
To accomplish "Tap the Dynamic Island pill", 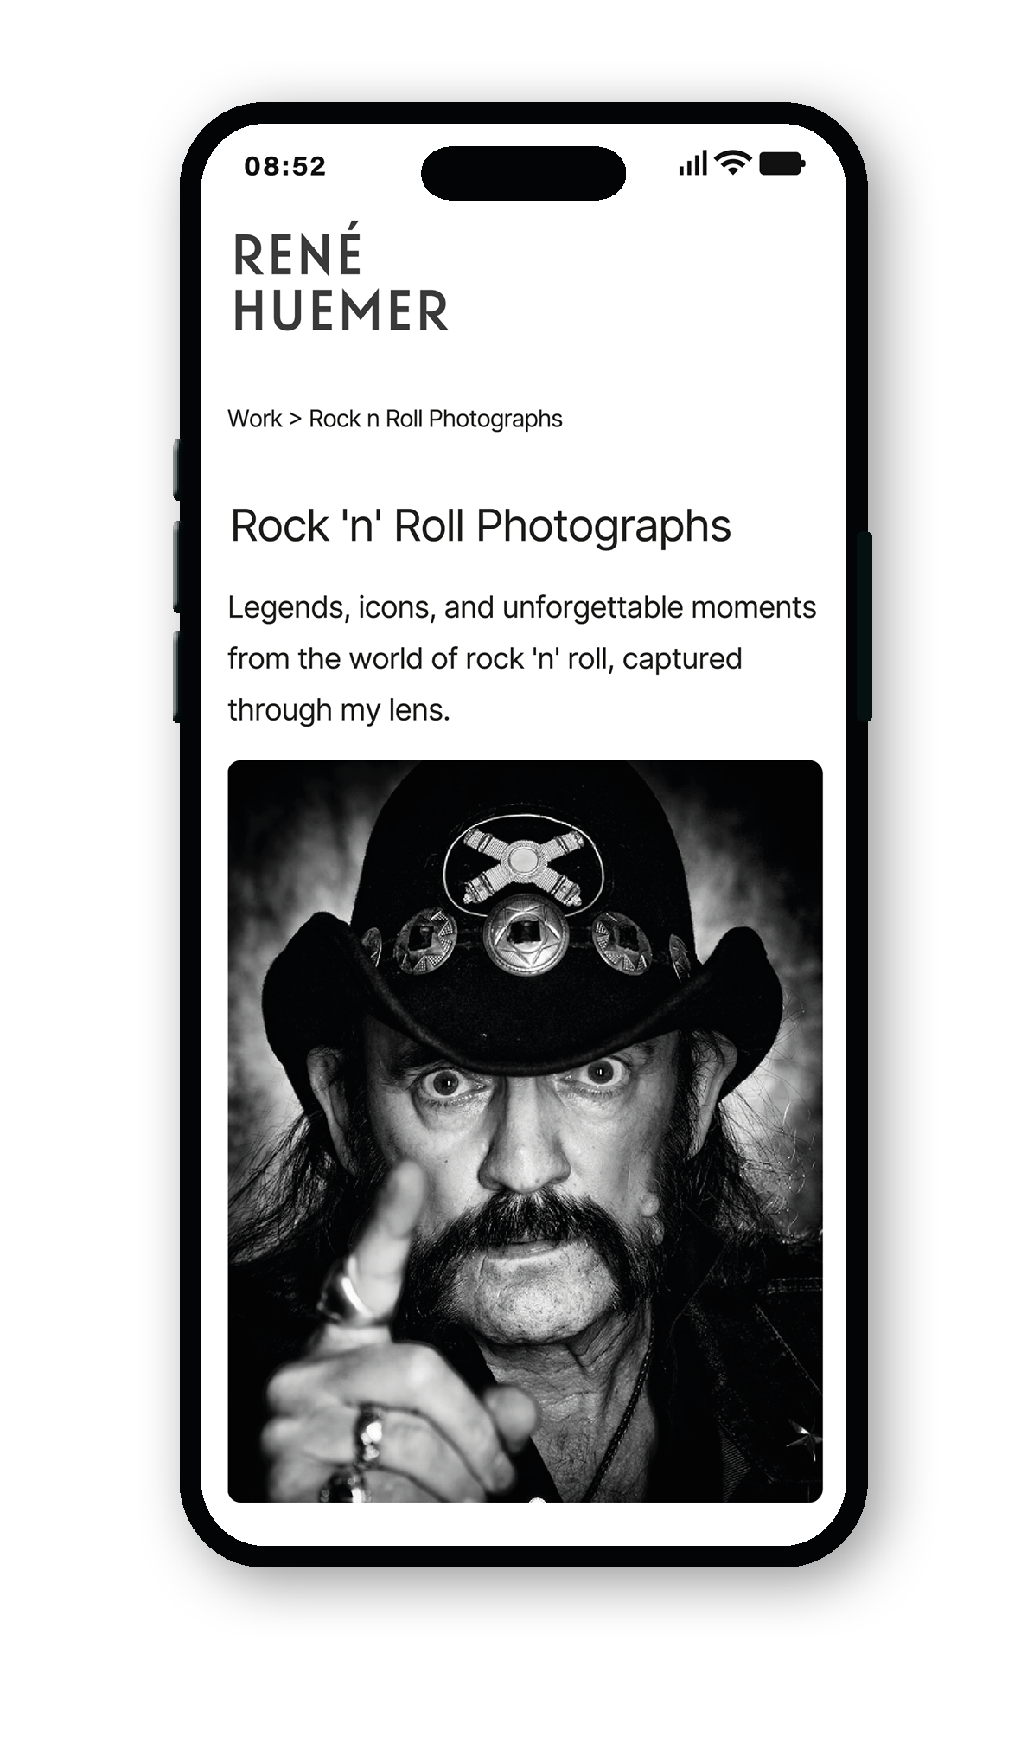I will [523, 173].
